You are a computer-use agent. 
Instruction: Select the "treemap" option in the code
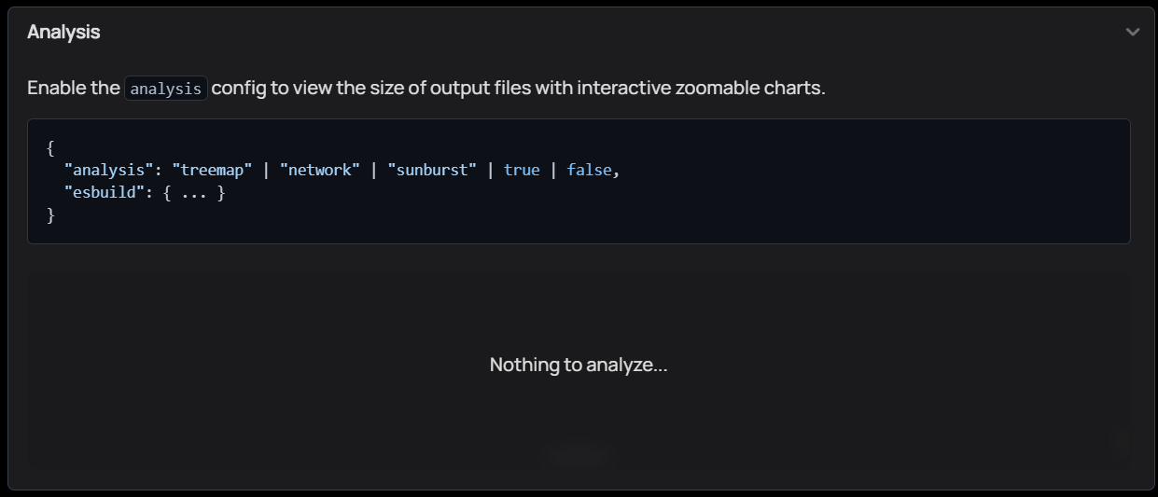212,170
